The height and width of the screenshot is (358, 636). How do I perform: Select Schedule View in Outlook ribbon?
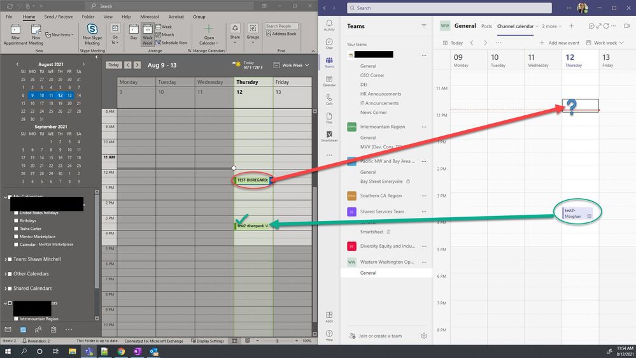pyautogui.click(x=172, y=42)
